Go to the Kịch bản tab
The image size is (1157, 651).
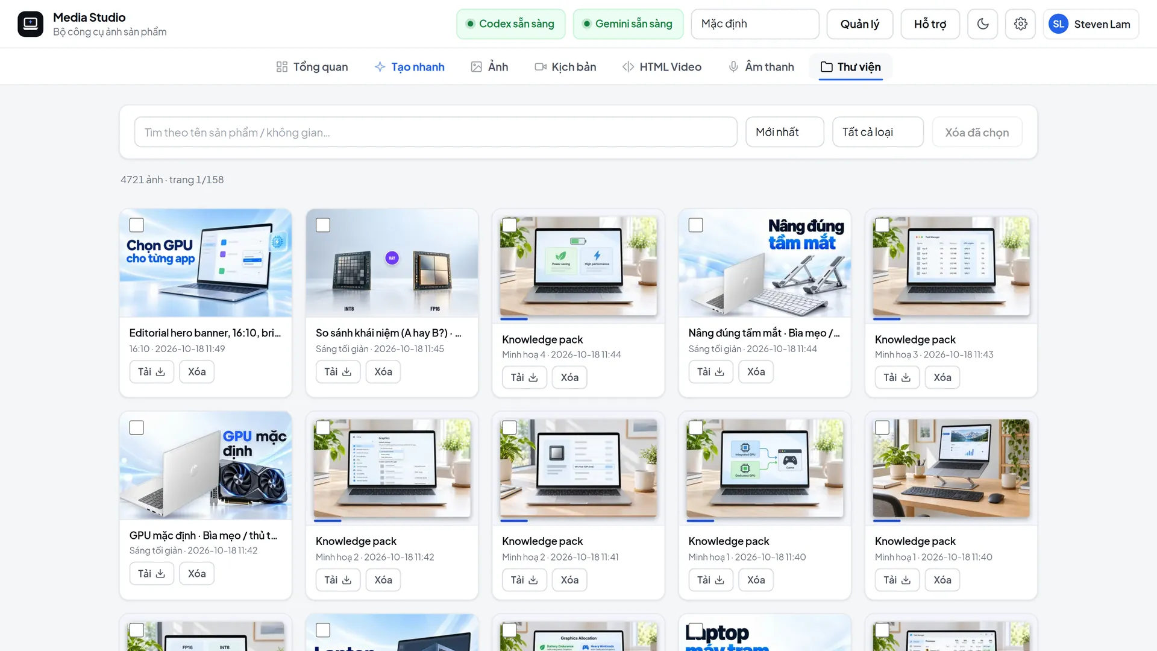tap(565, 67)
